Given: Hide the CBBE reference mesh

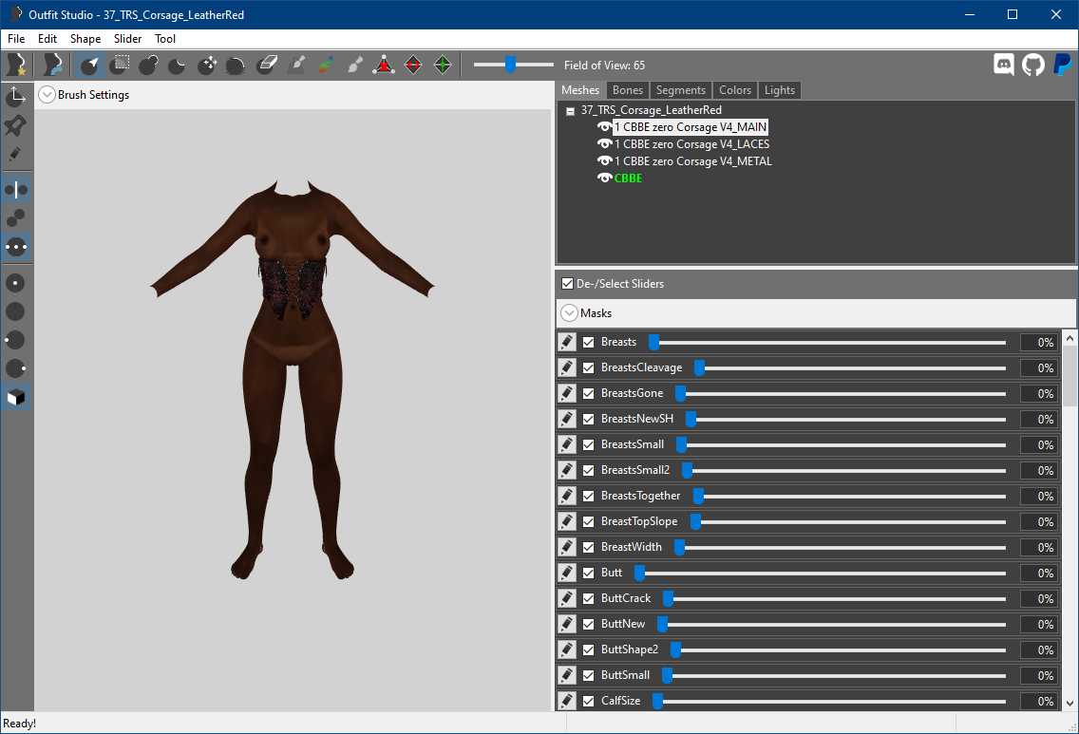Looking at the screenshot, I should pyautogui.click(x=604, y=179).
